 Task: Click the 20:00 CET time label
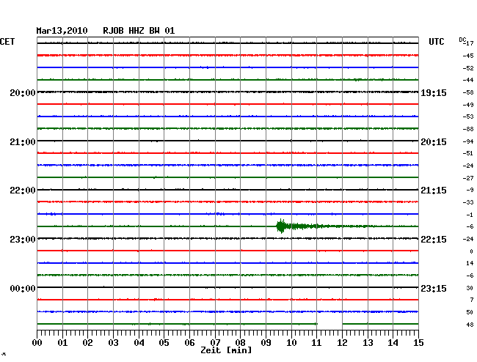pos(23,92)
